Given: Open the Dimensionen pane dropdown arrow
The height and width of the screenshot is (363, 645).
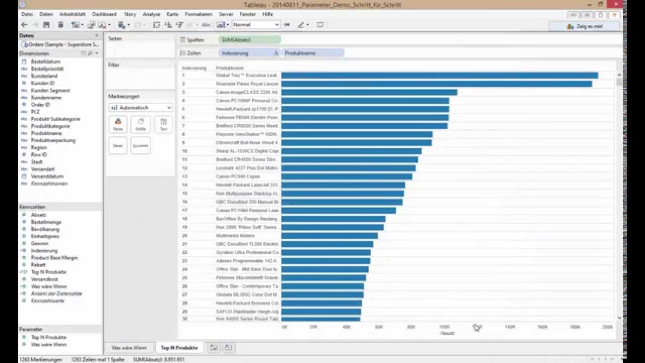Looking at the screenshot, I should [x=96, y=53].
